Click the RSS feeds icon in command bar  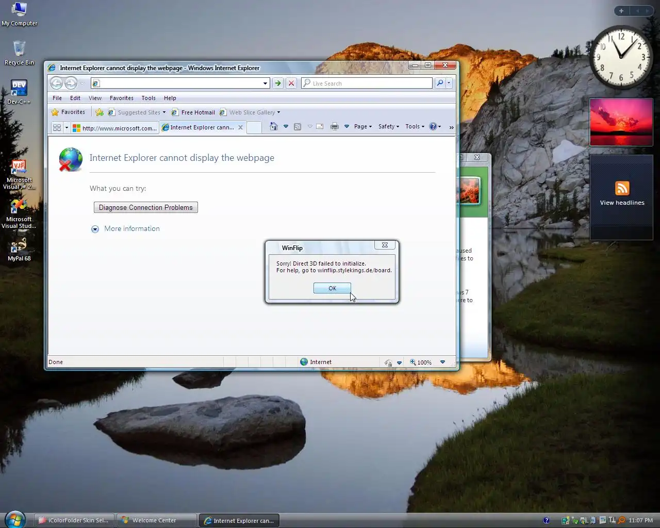tap(298, 126)
